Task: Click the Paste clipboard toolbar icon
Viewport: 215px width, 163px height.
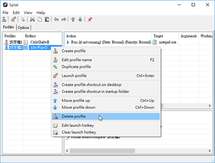Action: (47, 19)
